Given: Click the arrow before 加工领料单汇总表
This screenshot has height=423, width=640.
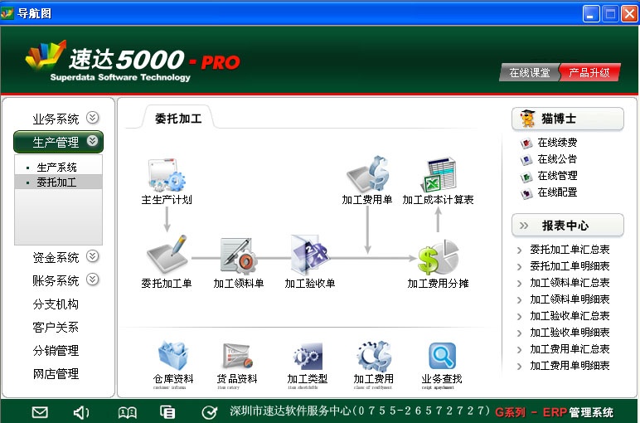Looking at the screenshot, I should [x=519, y=284].
